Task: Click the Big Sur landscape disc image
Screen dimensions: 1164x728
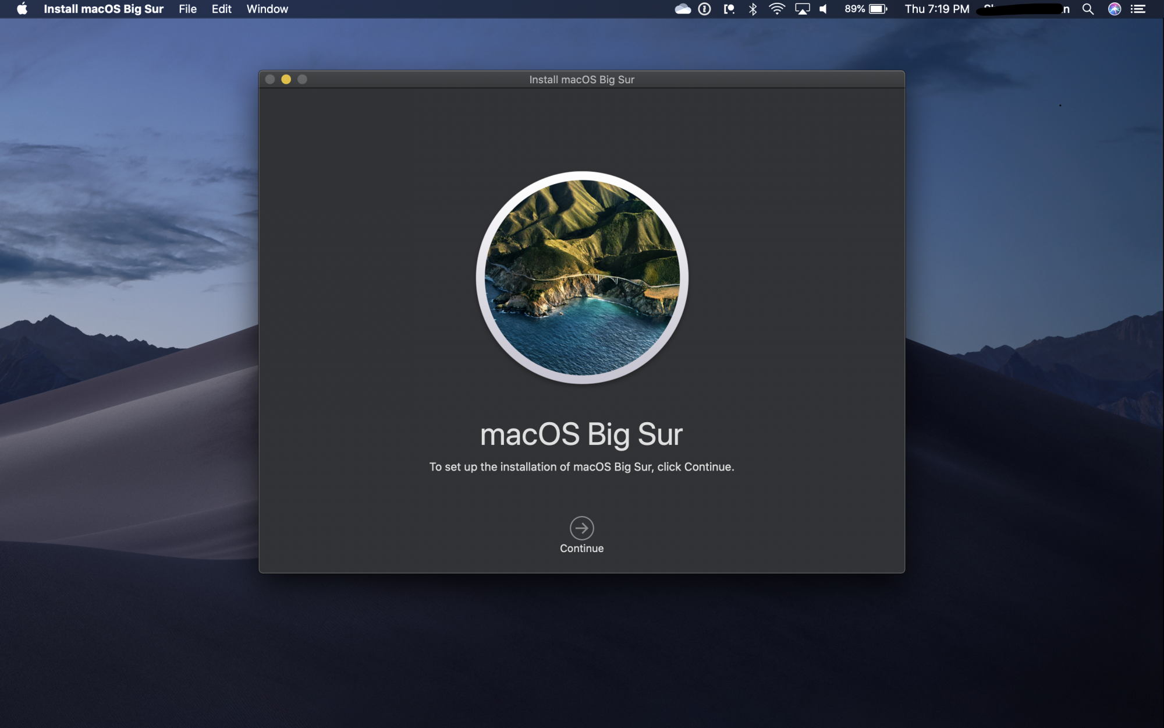Action: (581, 277)
